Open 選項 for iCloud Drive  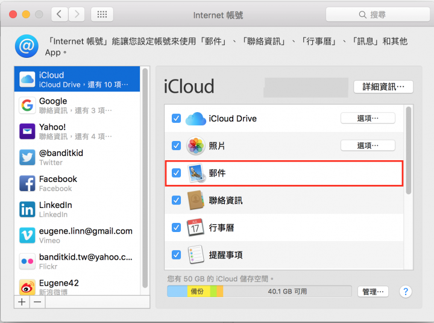[x=368, y=118]
